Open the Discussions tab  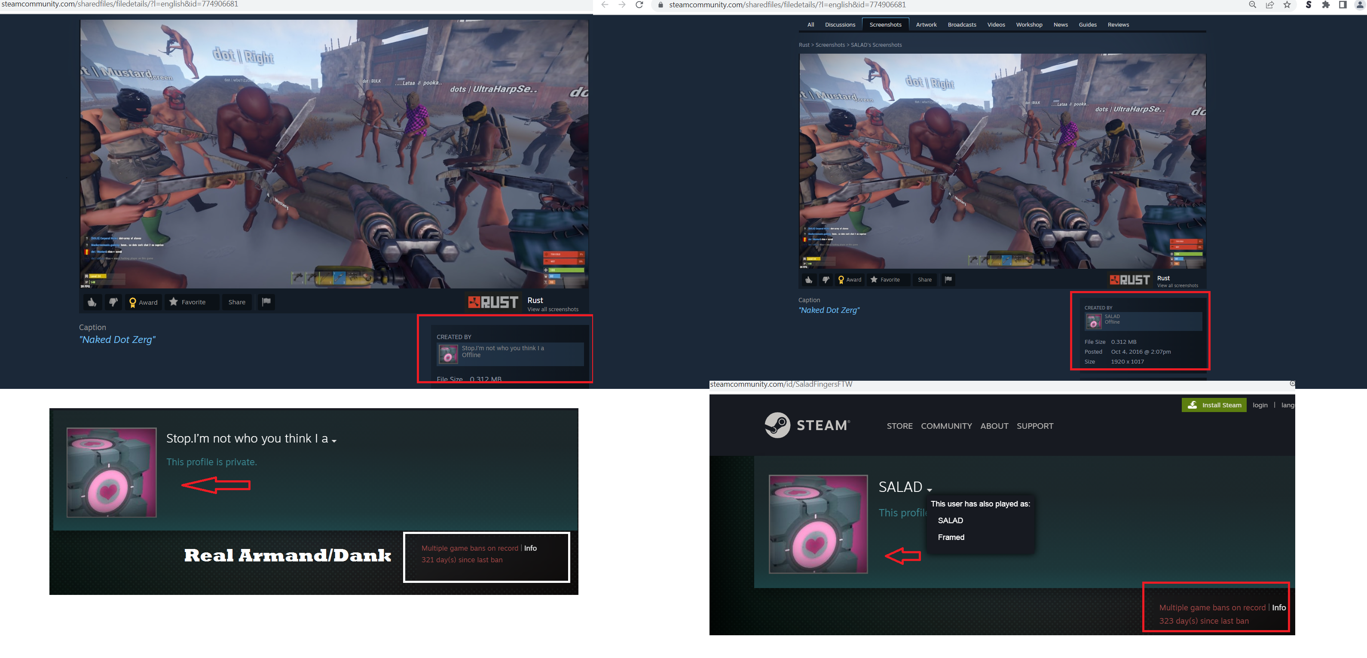pyautogui.click(x=840, y=25)
